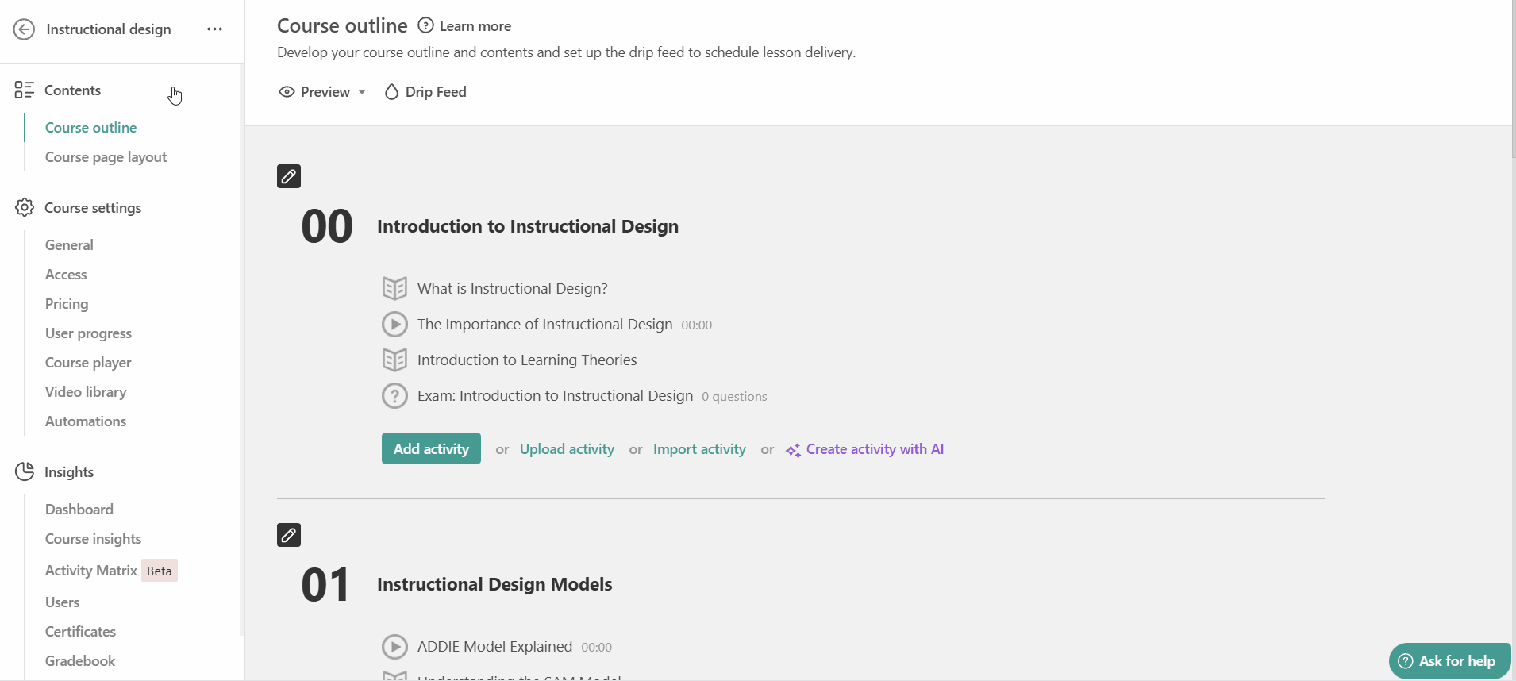Click video icon for ADDIE Model Explained
1516x681 pixels.
click(x=394, y=647)
